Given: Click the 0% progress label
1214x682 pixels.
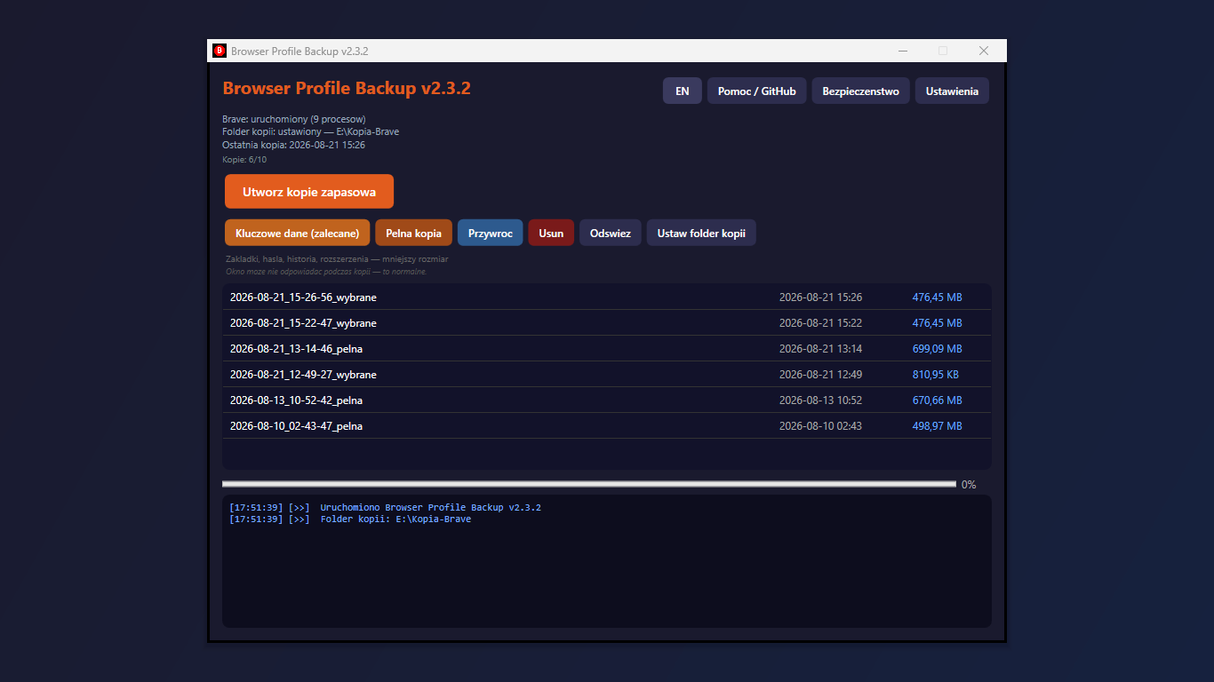Looking at the screenshot, I should (969, 485).
